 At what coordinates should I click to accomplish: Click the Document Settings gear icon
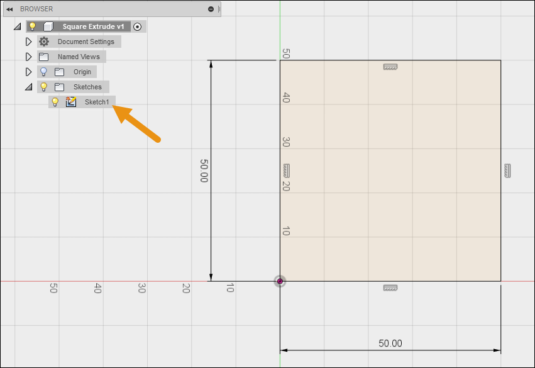tap(43, 42)
